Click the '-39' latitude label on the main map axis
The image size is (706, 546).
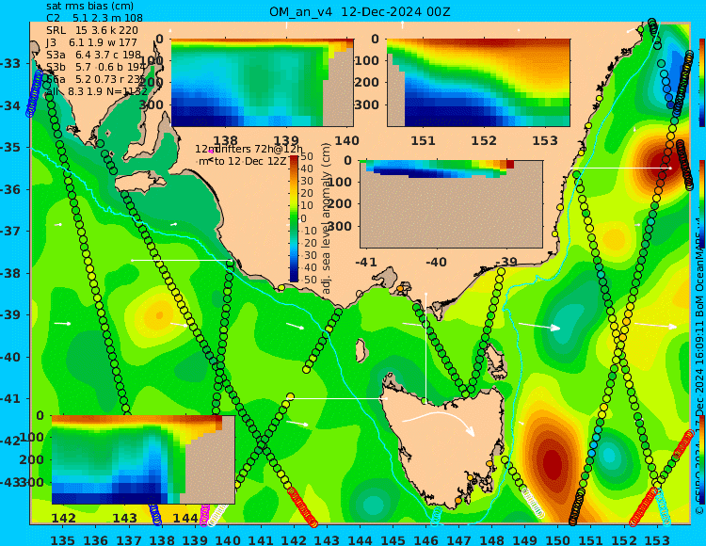10,314
